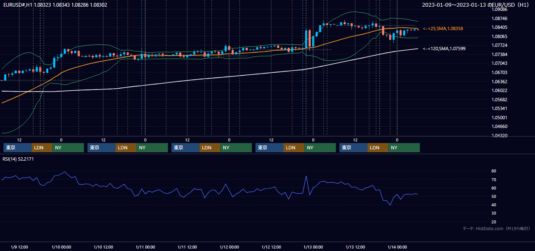Select the 1/14 00:00 date label

tap(397, 247)
